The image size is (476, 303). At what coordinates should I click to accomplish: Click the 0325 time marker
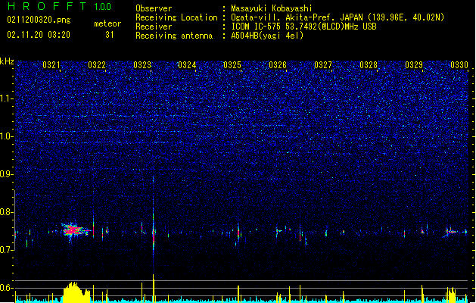(232, 65)
